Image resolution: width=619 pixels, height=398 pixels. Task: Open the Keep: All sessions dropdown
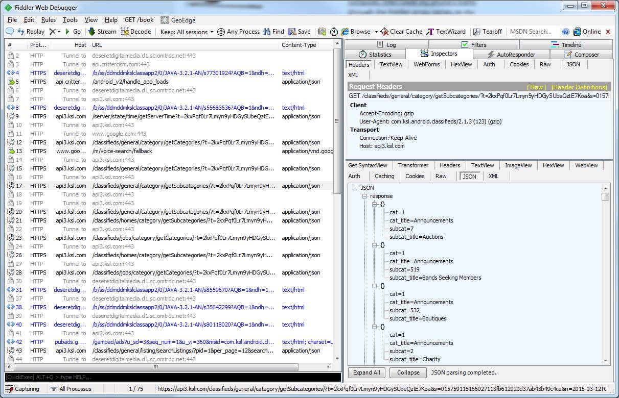[187, 32]
